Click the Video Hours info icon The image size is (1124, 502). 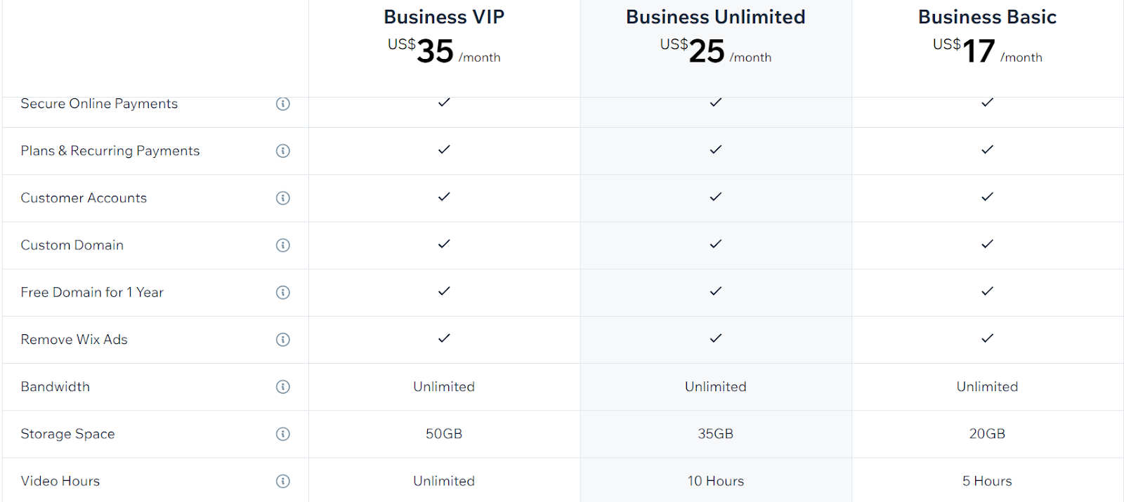tap(283, 481)
